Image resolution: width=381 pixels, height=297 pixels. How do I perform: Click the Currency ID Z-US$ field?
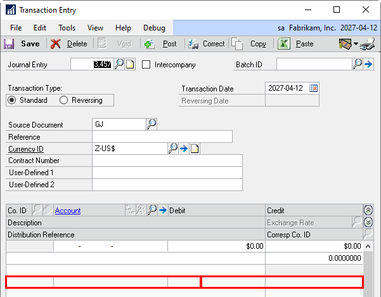[130, 148]
